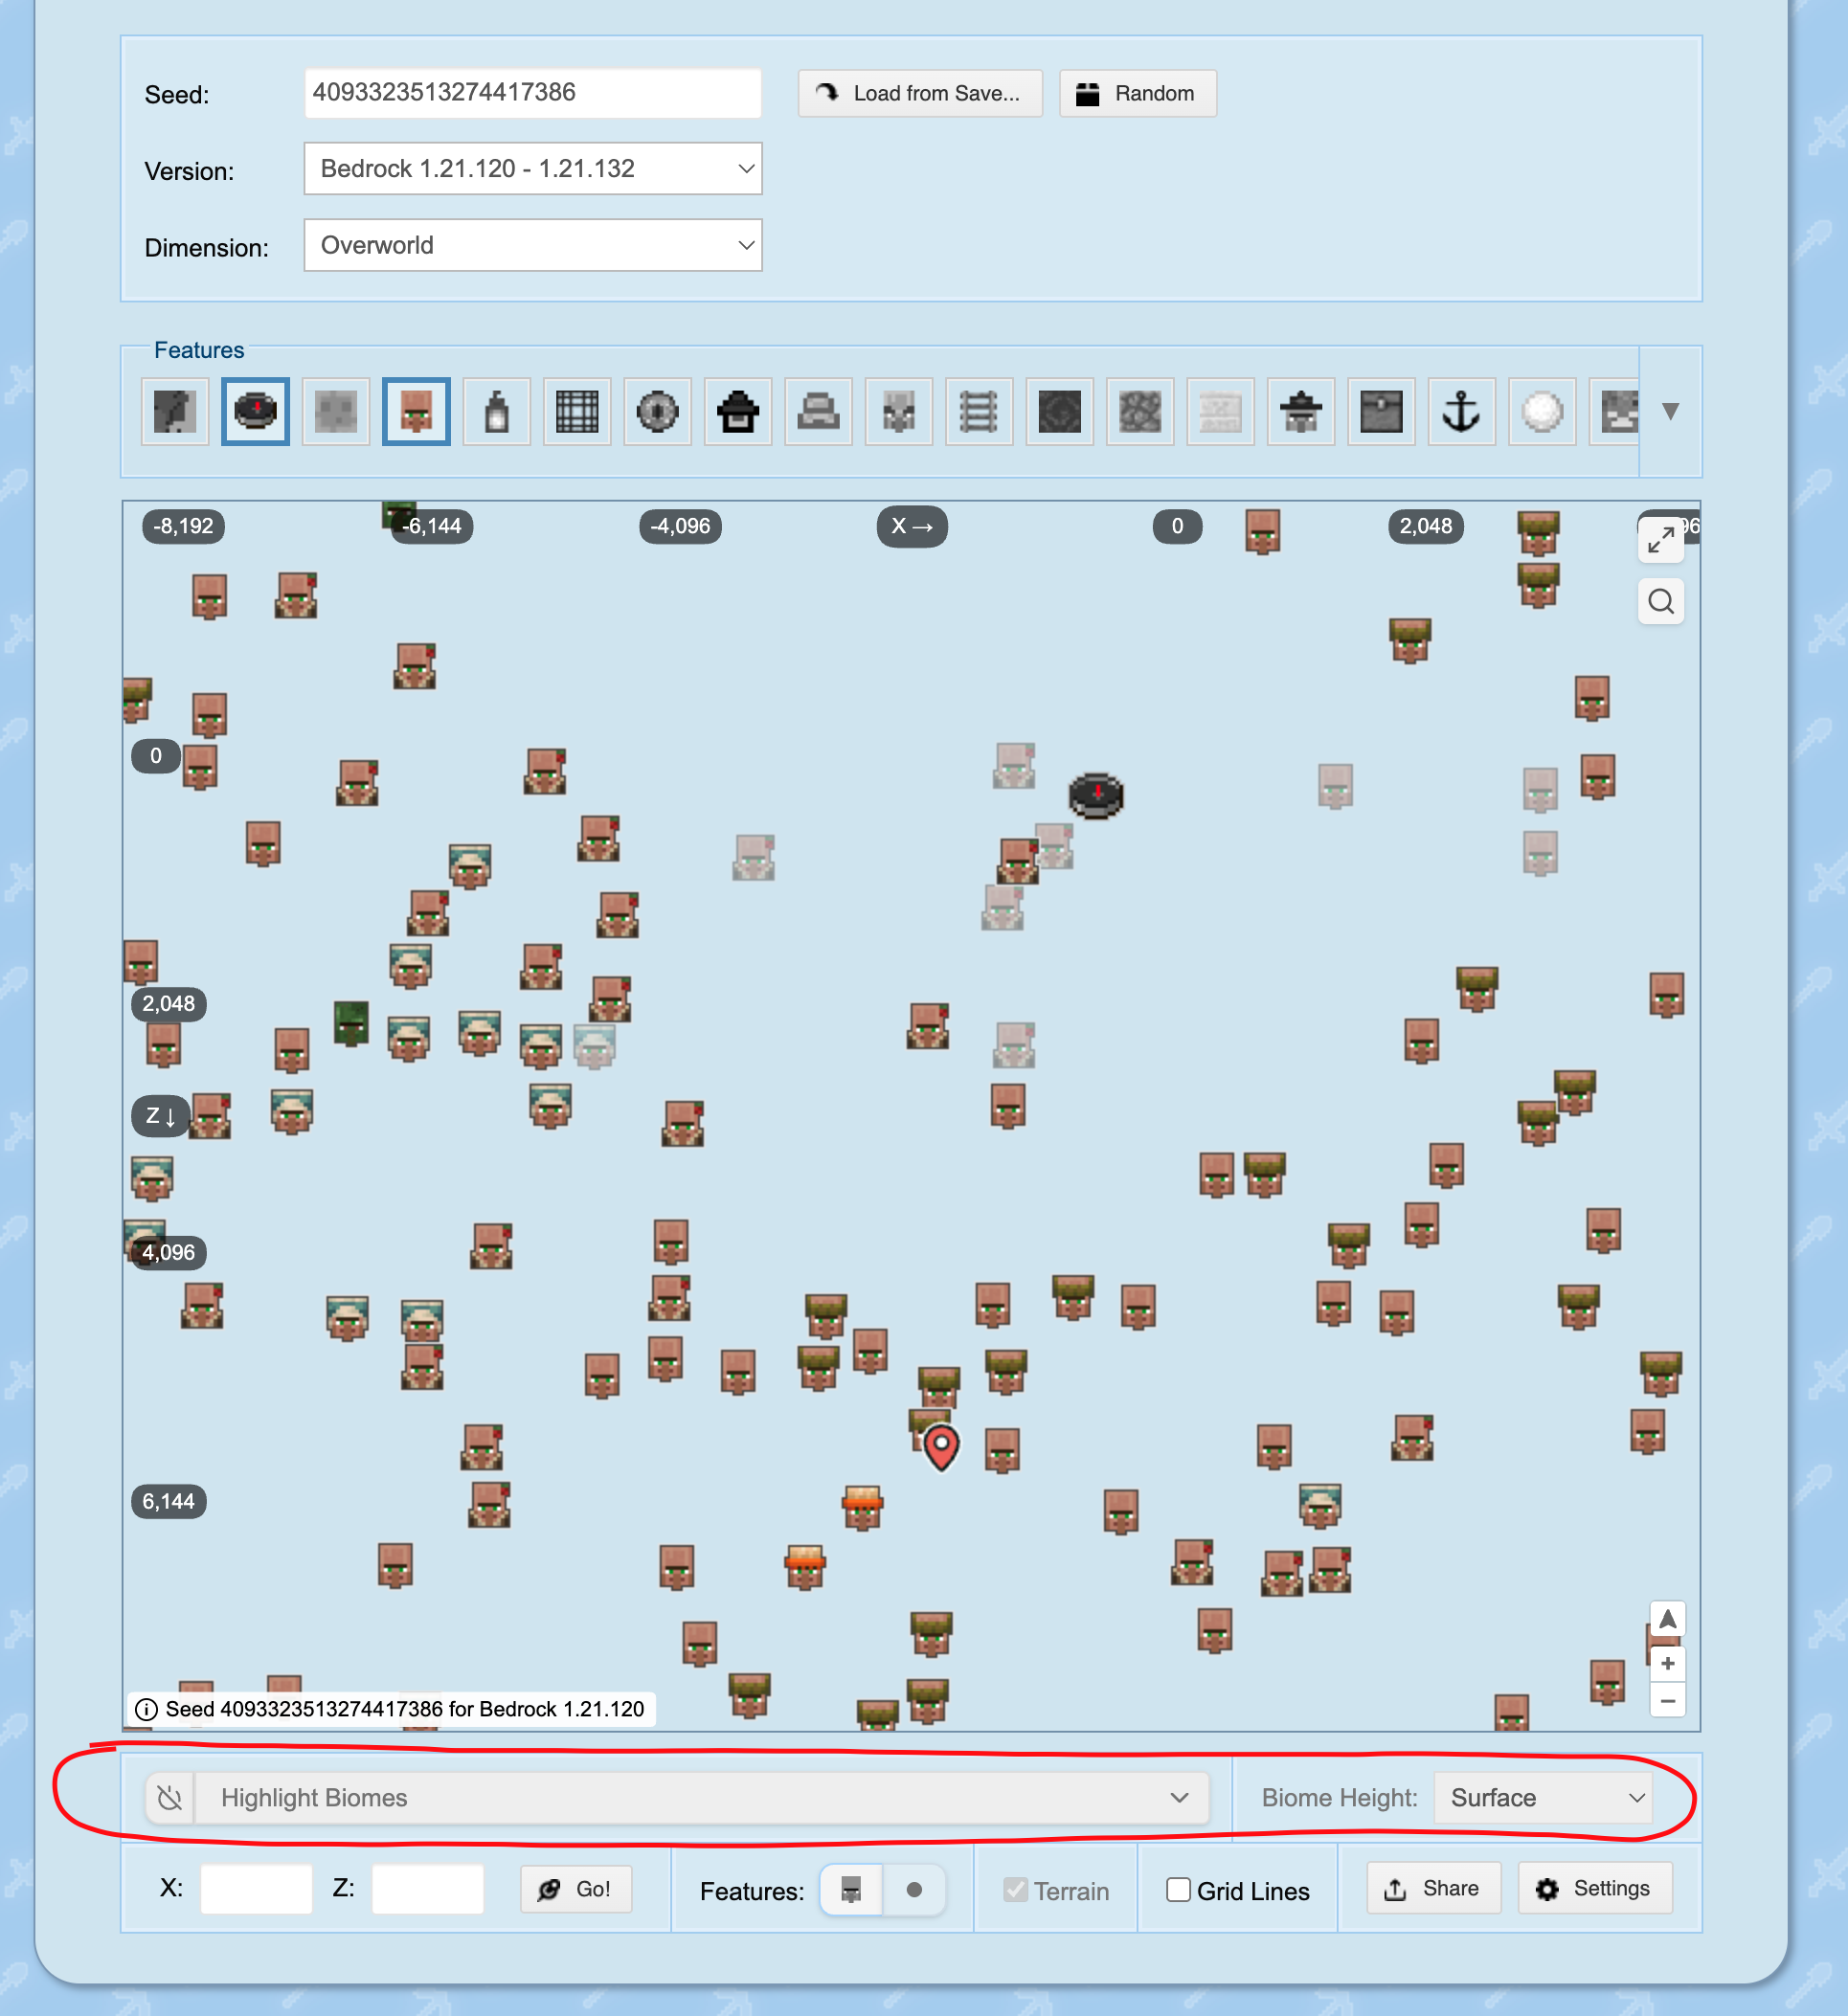This screenshot has height=2016, width=1848.
Task: Toggle the gray pedestal feature icon
Action: 818,411
